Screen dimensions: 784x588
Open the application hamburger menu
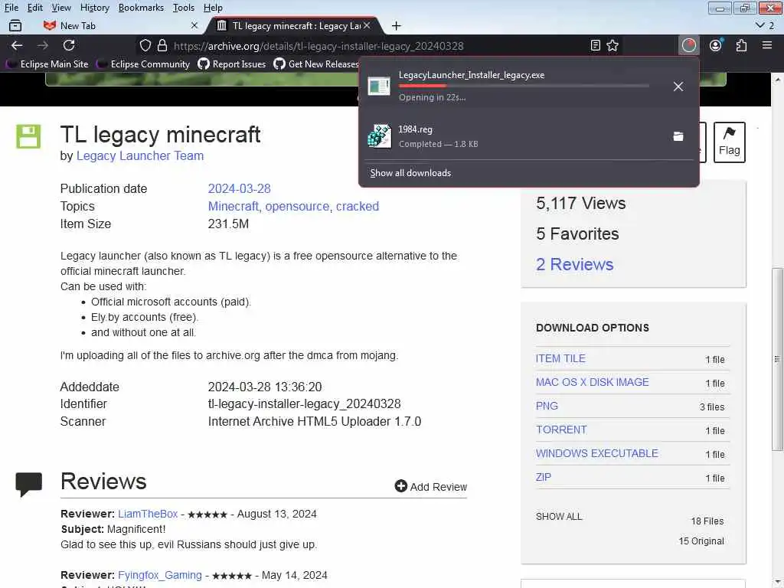point(767,45)
